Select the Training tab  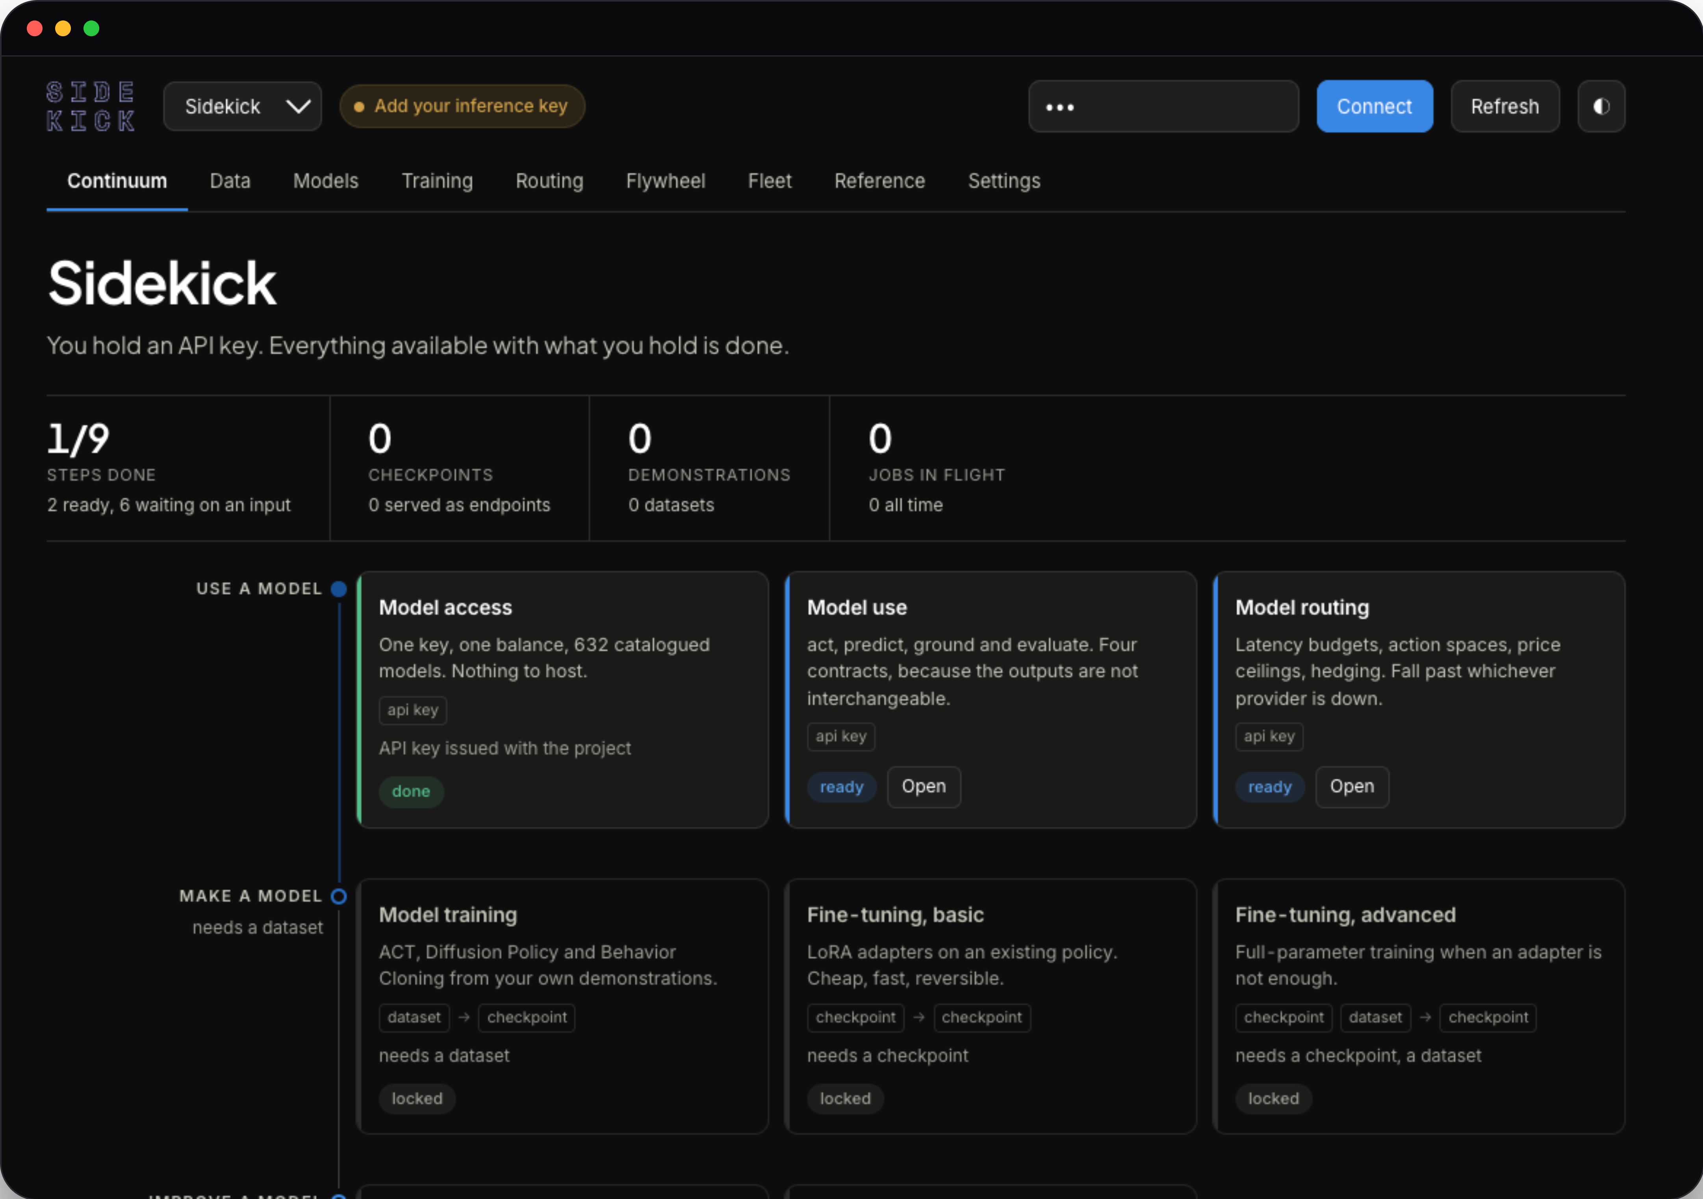(437, 181)
